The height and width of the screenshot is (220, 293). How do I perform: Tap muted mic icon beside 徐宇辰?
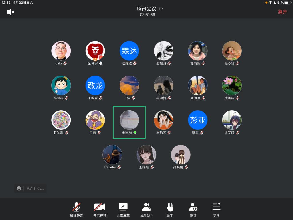point(237,98)
